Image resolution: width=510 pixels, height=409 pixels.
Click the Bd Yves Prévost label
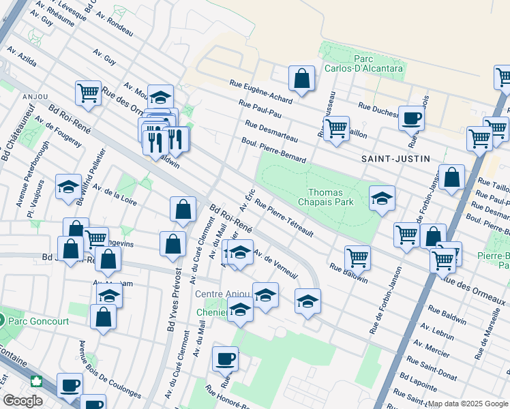coord(175,299)
